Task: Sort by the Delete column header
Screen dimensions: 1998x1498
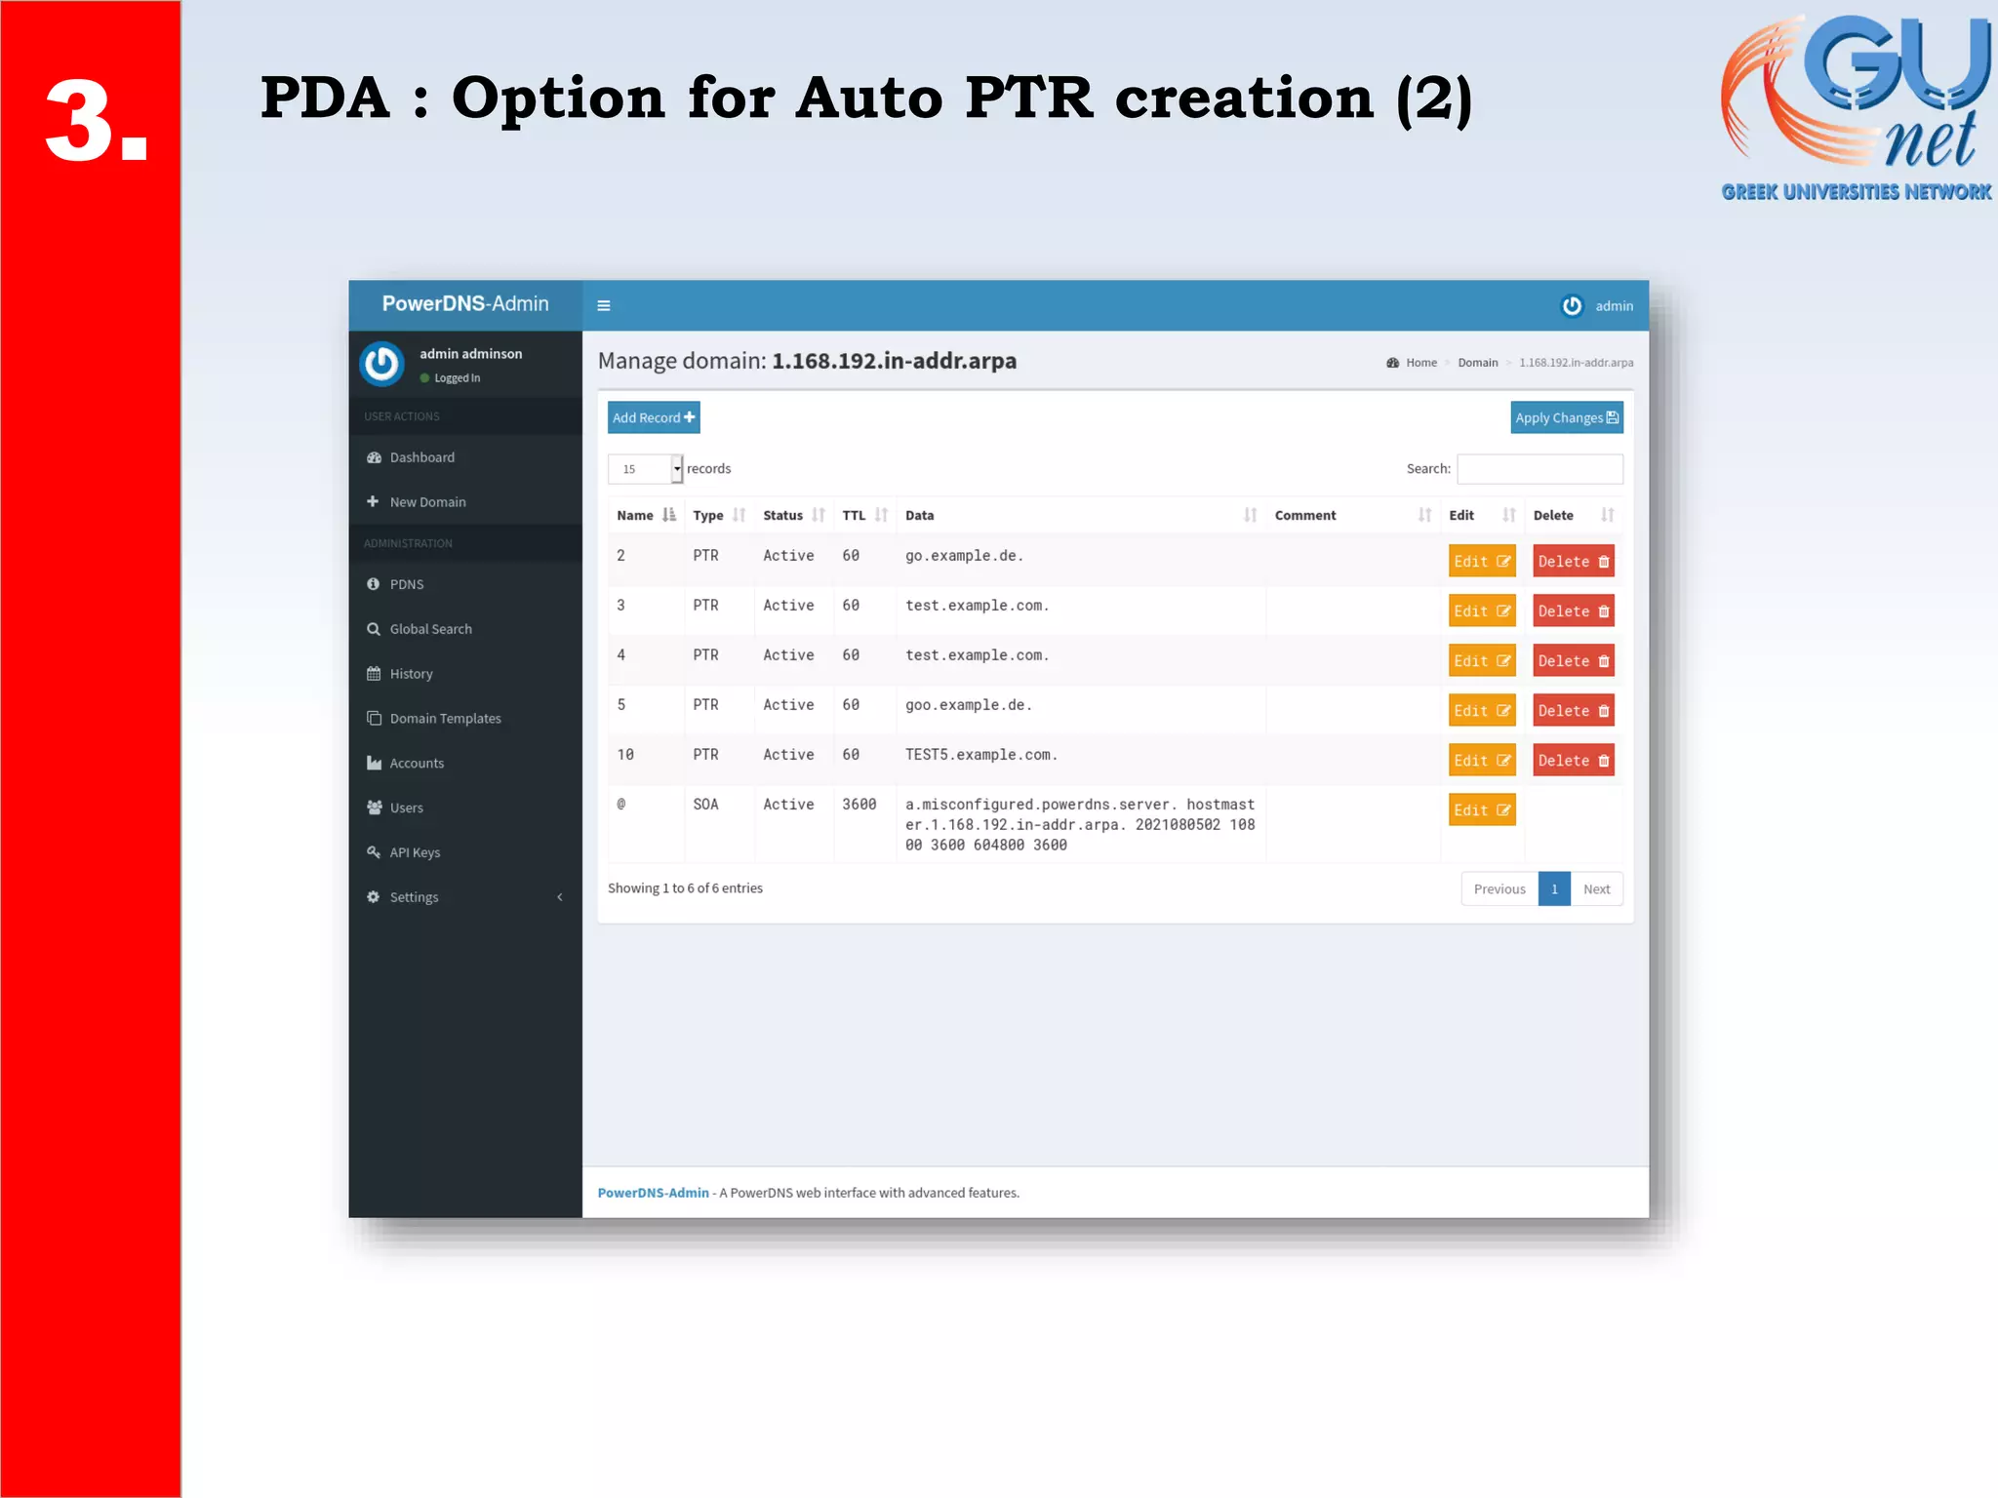Action: pos(1574,515)
